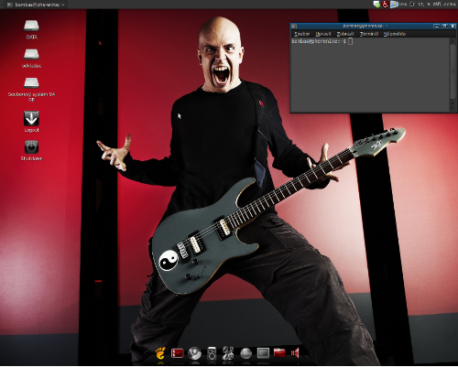This screenshot has width=458, height=367.
Task: Expand the terminal window title dropdown arrow
Action: click(387, 27)
